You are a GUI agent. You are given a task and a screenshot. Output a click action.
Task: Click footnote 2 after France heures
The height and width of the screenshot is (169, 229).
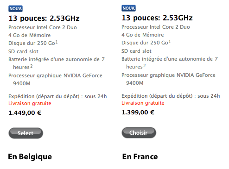click(145, 66)
